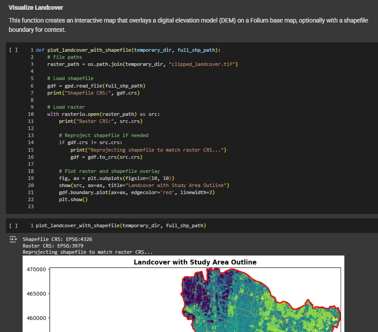The height and width of the screenshot is (332, 378).
Task: Click output line 'Reprojecting shapefile to match raster CRS...'
Action: [x=88, y=252]
